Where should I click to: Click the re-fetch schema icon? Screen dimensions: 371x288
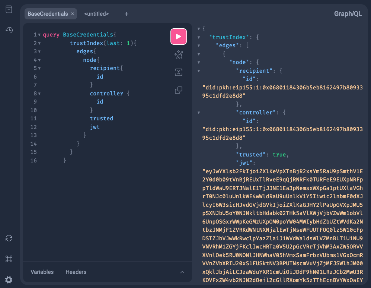(9, 238)
